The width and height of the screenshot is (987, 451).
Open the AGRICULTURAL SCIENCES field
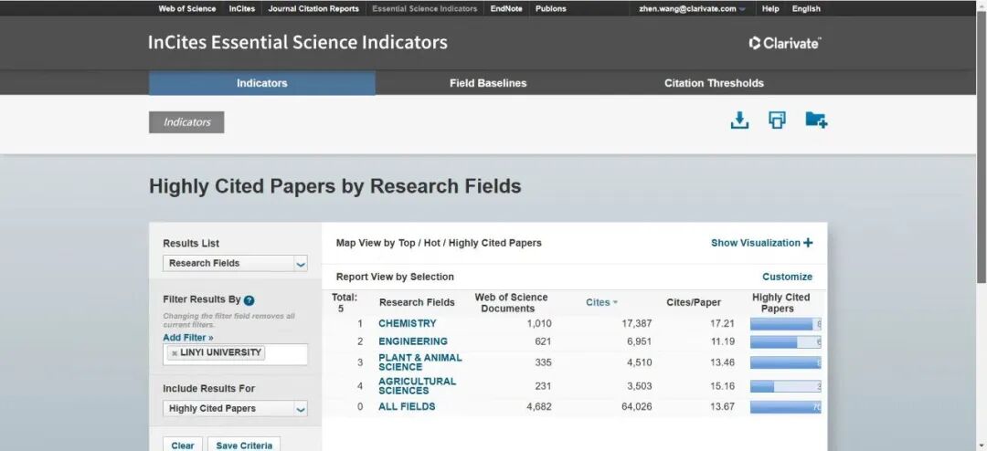click(x=418, y=385)
